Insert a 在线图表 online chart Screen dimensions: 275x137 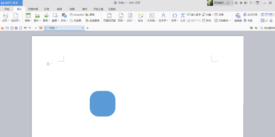(92, 21)
